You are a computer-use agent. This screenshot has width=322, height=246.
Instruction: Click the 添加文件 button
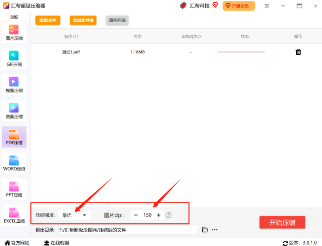click(48, 20)
